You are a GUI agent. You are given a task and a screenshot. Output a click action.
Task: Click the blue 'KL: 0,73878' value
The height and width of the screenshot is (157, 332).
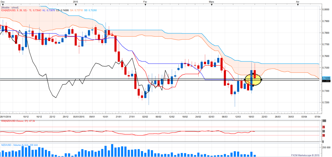[49, 10]
